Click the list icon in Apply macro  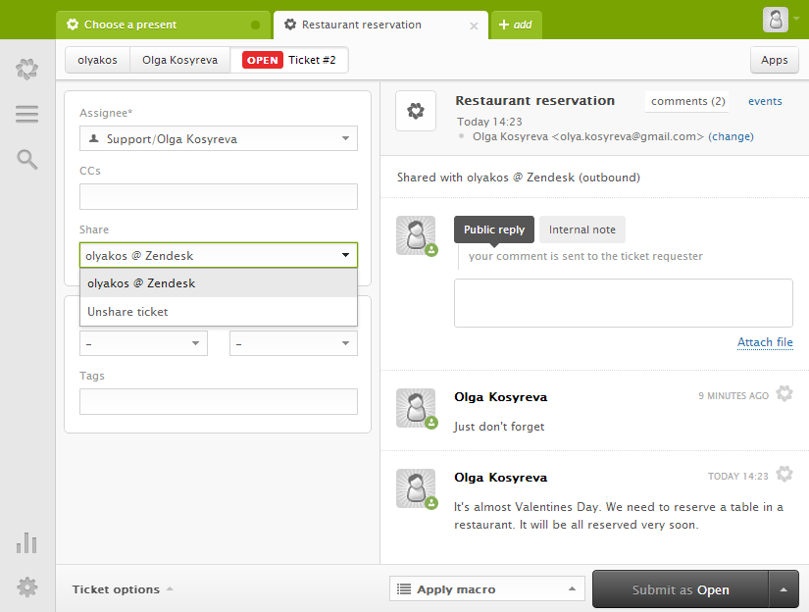(404, 588)
